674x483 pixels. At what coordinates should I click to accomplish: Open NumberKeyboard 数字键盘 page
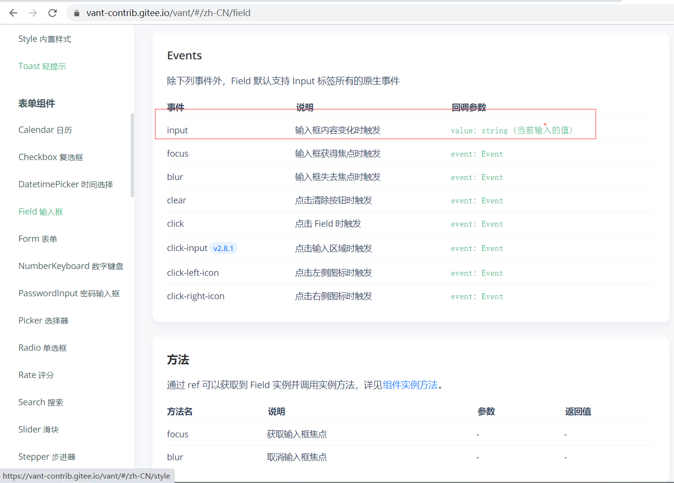71,266
